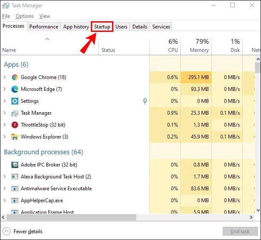Click the Google Chrome app icon
The height and width of the screenshot is (240, 261).
tap(15, 77)
